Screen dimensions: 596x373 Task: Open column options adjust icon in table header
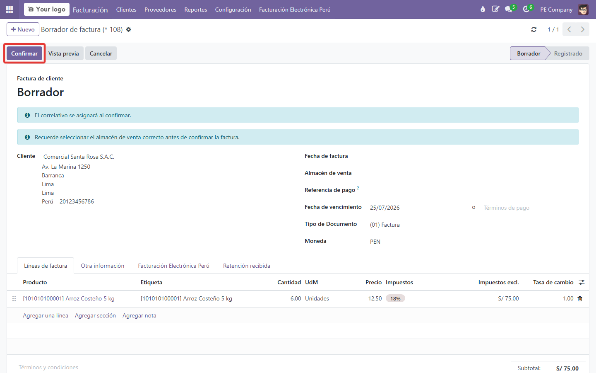(582, 282)
